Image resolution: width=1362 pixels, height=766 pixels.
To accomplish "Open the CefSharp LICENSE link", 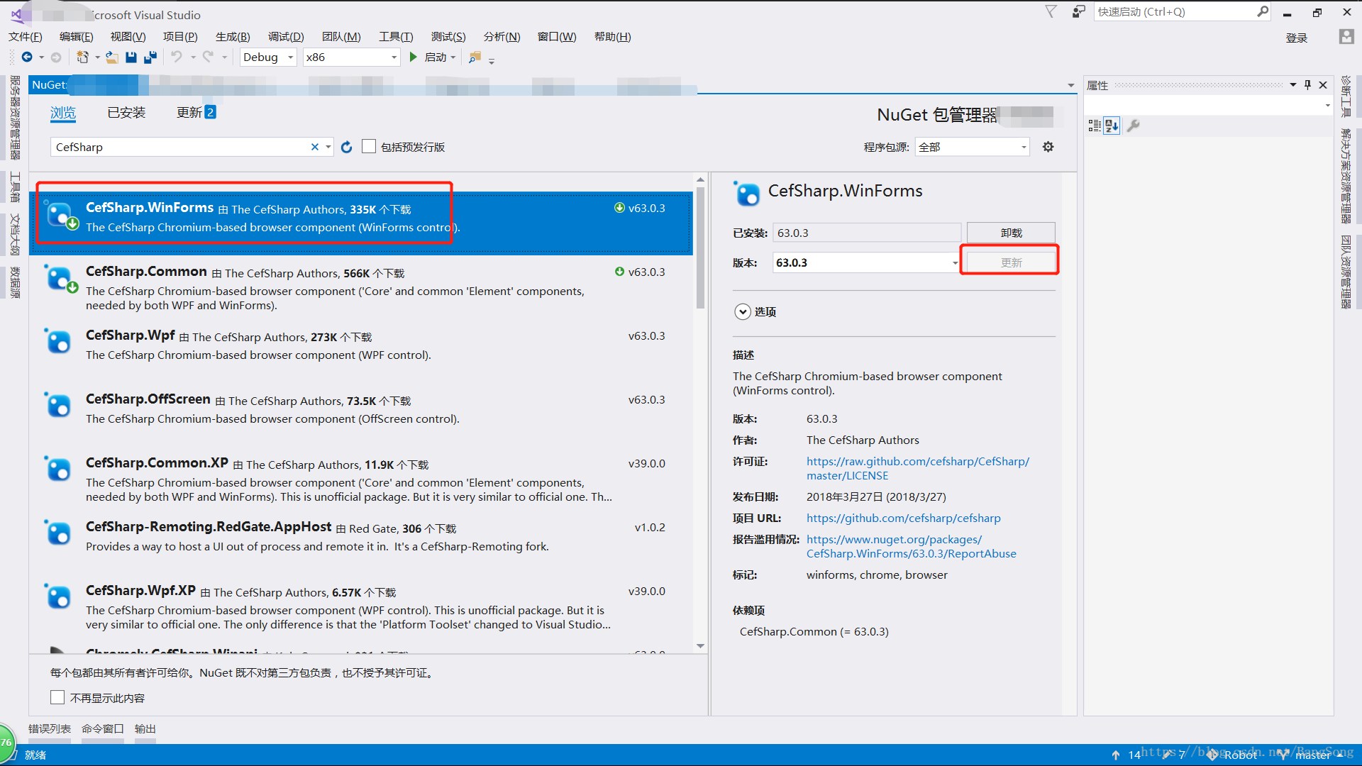I will 917,469.
